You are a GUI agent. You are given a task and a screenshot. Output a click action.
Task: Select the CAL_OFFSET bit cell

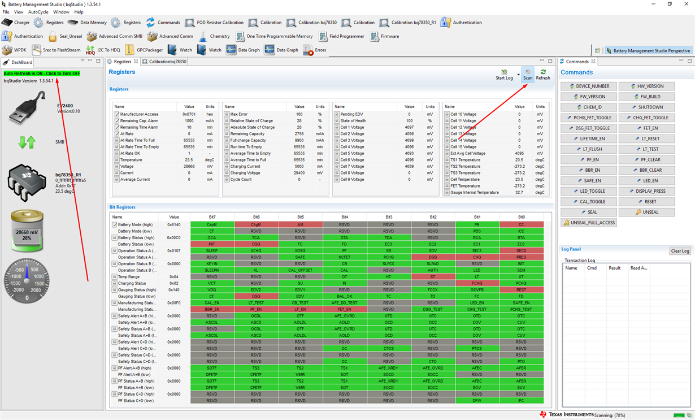click(300, 270)
